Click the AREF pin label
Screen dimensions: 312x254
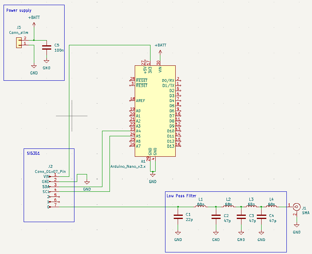click(x=141, y=101)
